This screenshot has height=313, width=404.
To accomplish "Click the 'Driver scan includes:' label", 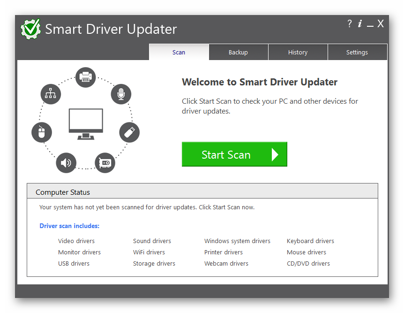I will click(x=69, y=226).
